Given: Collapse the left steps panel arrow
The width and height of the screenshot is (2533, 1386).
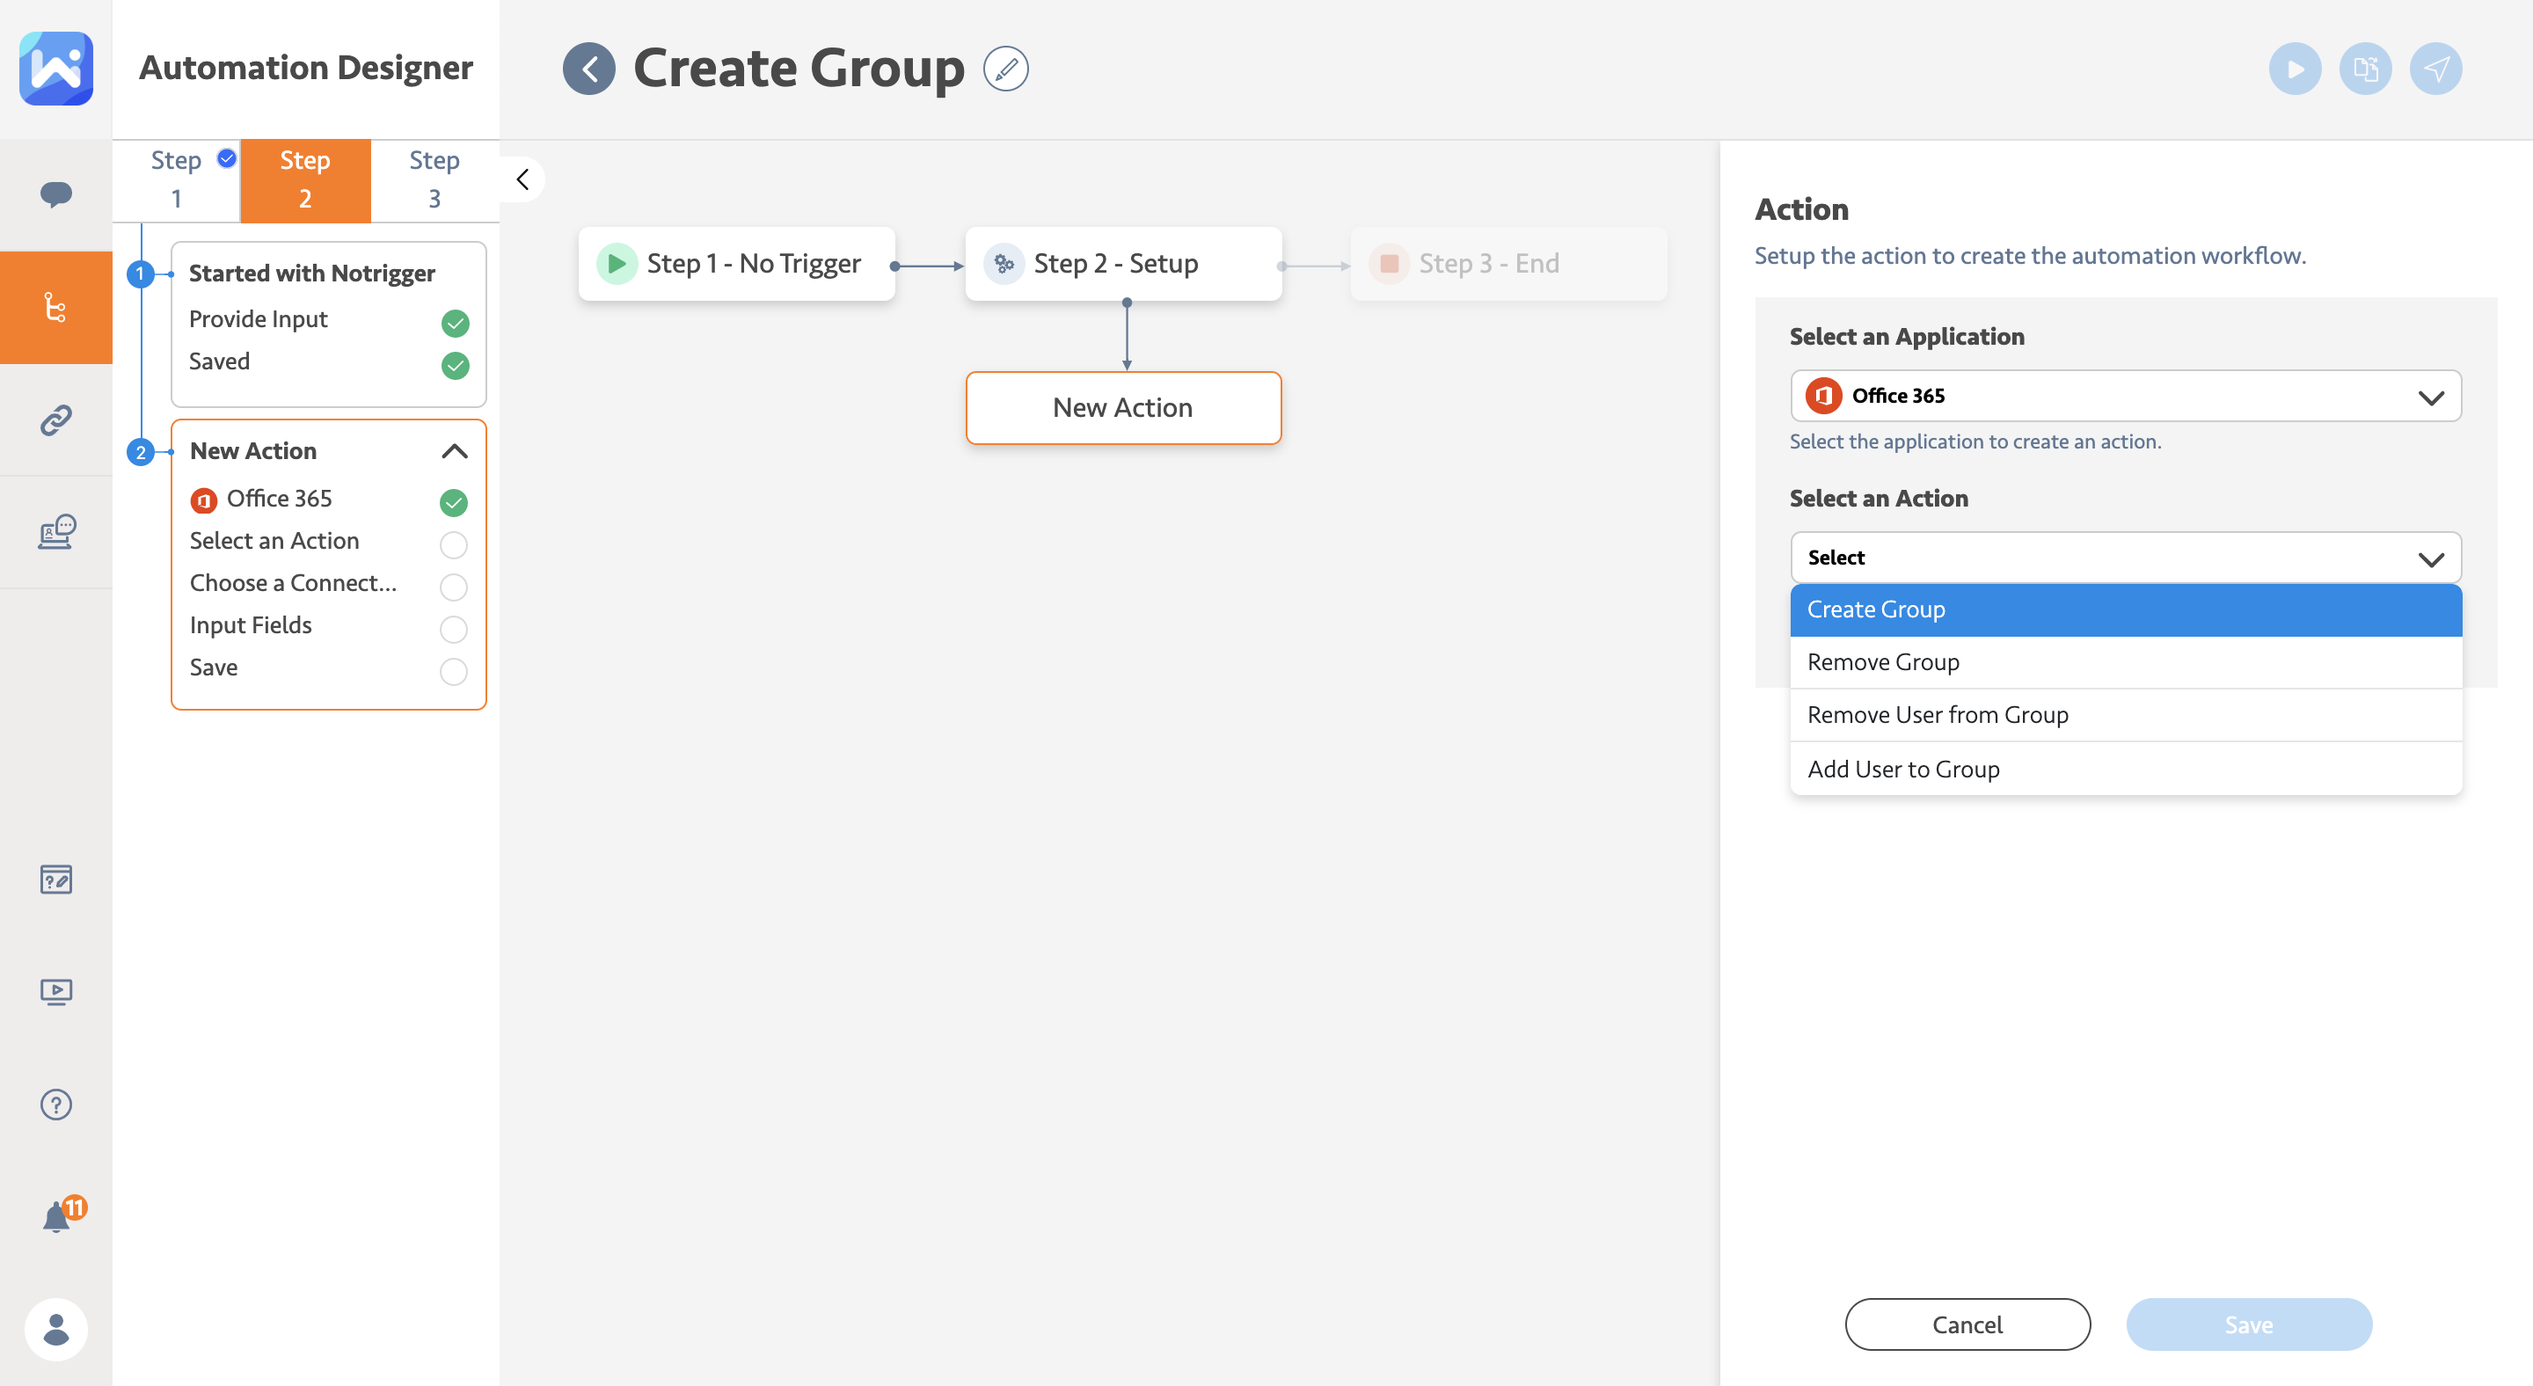Looking at the screenshot, I should click(522, 180).
